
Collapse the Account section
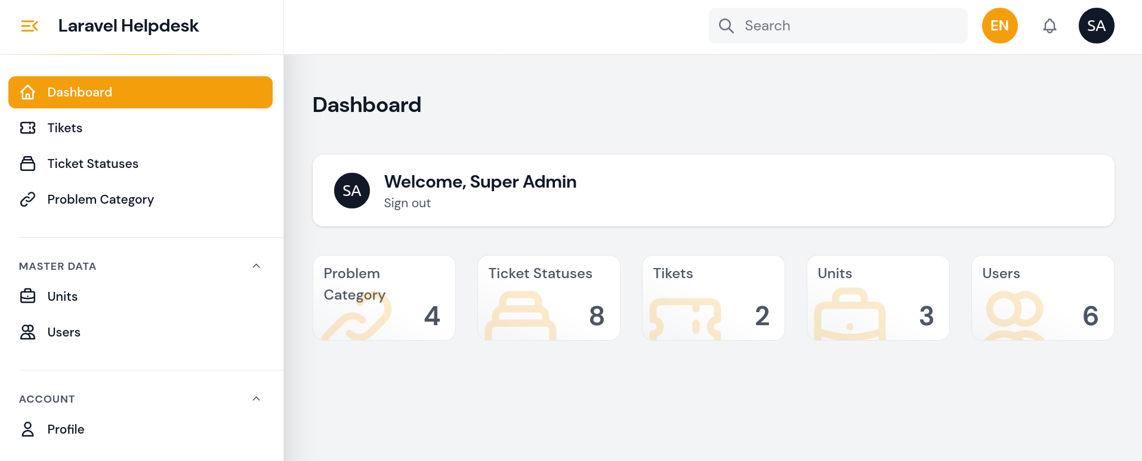pos(256,399)
